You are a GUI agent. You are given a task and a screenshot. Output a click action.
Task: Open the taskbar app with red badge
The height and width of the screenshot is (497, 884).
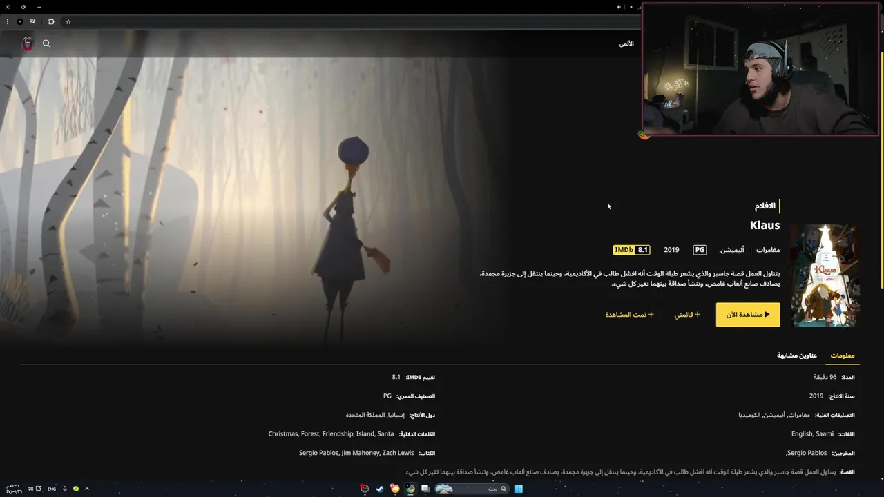click(365, 489)
